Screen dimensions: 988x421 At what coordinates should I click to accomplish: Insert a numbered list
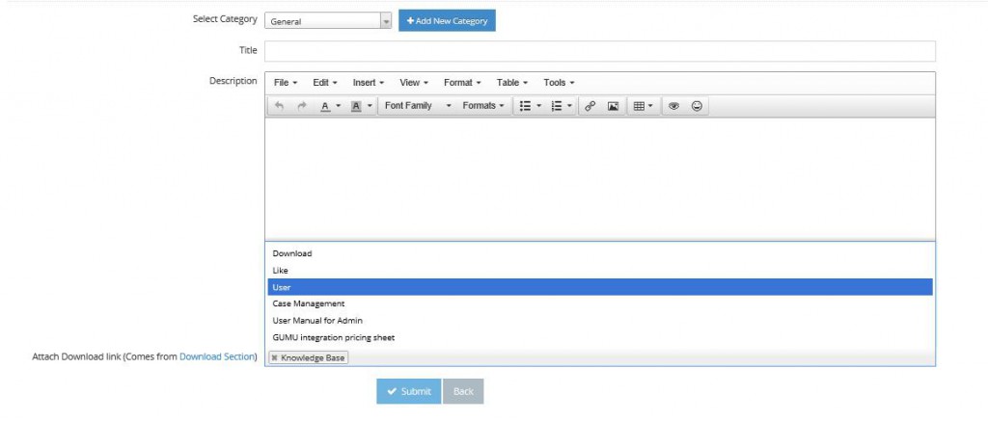coord(557,106)
